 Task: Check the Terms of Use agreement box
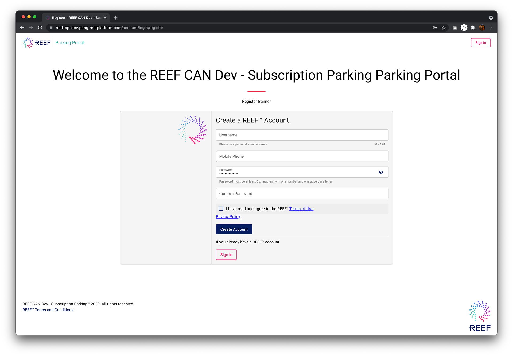tap(221, 209)
